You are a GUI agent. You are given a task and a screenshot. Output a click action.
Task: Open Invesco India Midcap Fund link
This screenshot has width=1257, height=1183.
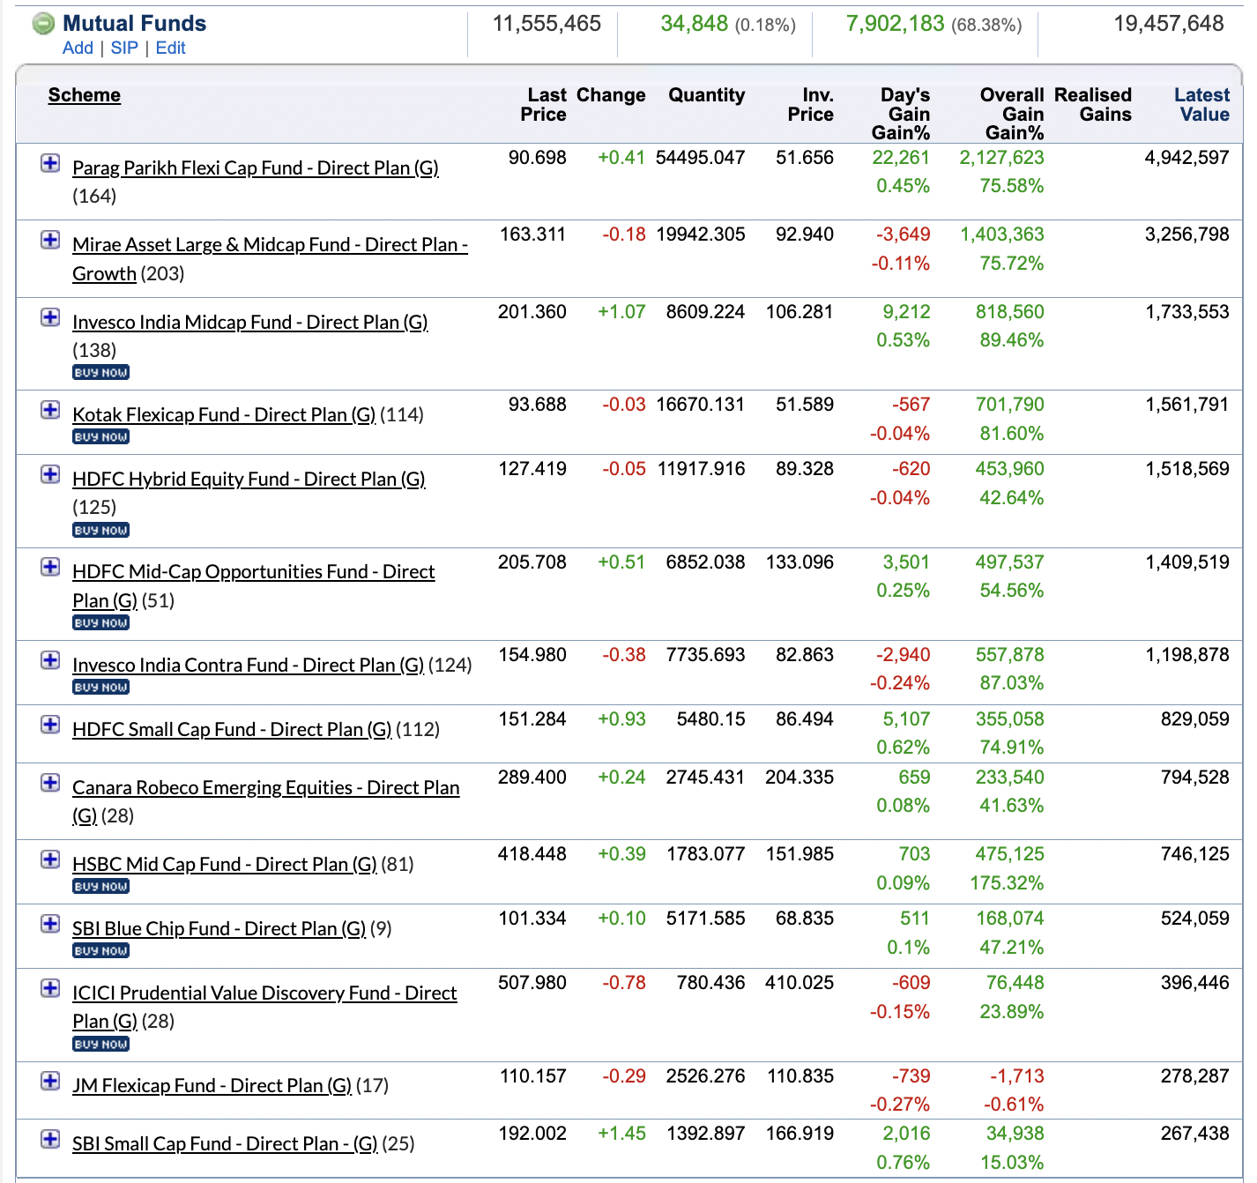(x=250, y=322)
